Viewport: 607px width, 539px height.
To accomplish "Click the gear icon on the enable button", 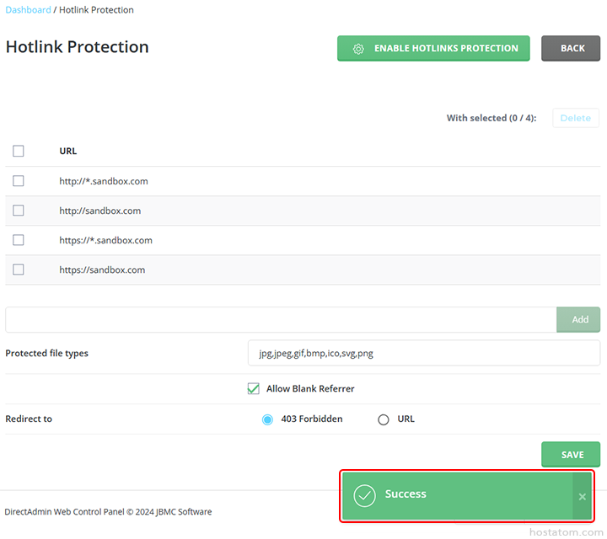I will 358,49.
